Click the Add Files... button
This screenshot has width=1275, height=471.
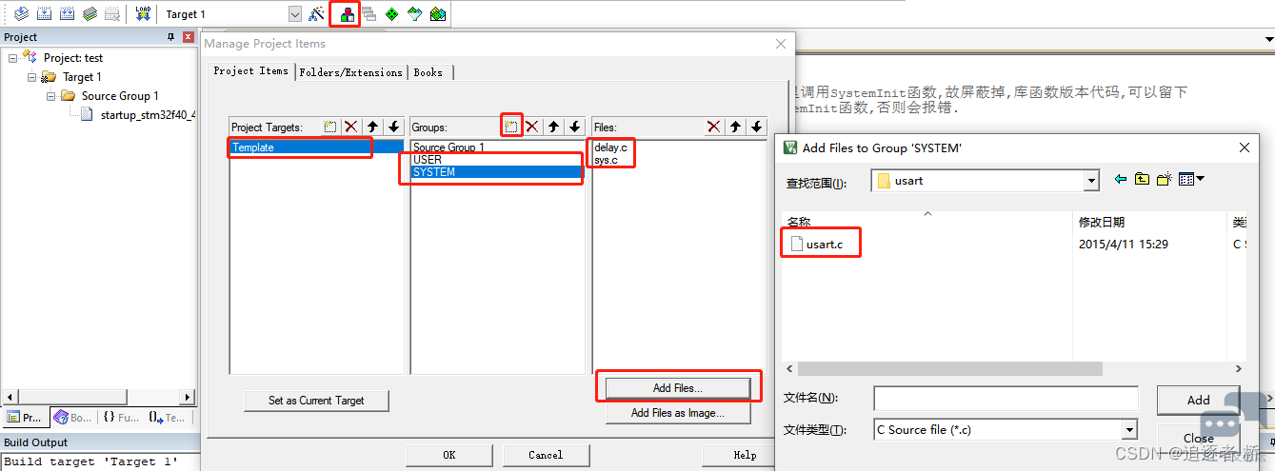coord(677,388)
